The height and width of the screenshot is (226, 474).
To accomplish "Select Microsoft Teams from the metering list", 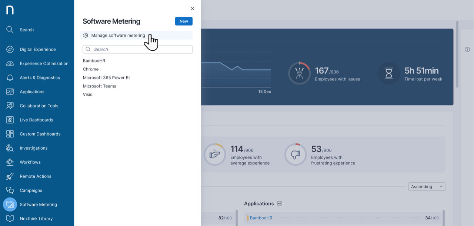I will coord(99,86).
